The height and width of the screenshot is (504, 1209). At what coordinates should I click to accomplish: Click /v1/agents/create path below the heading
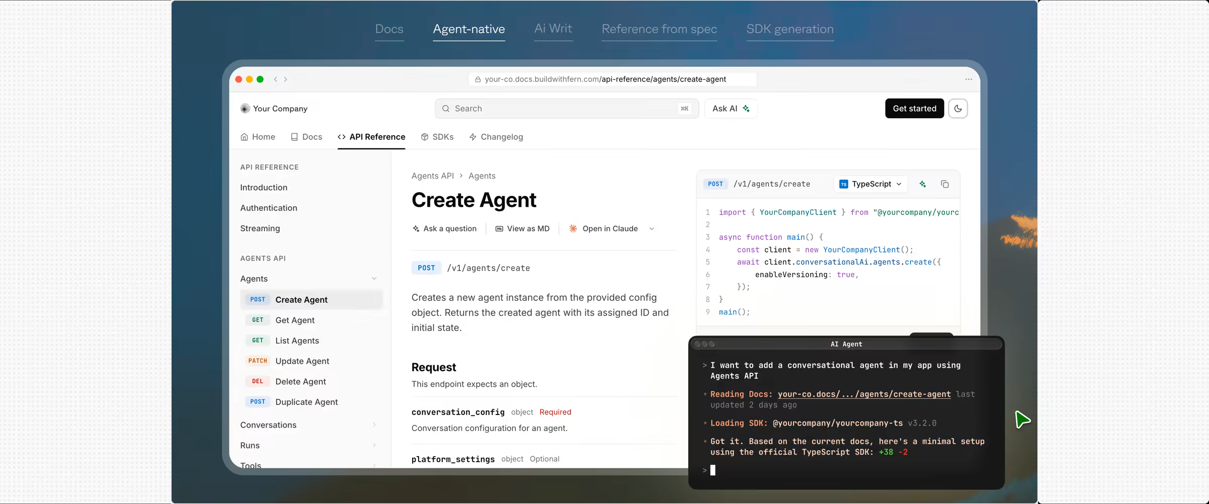click(488, 268)
